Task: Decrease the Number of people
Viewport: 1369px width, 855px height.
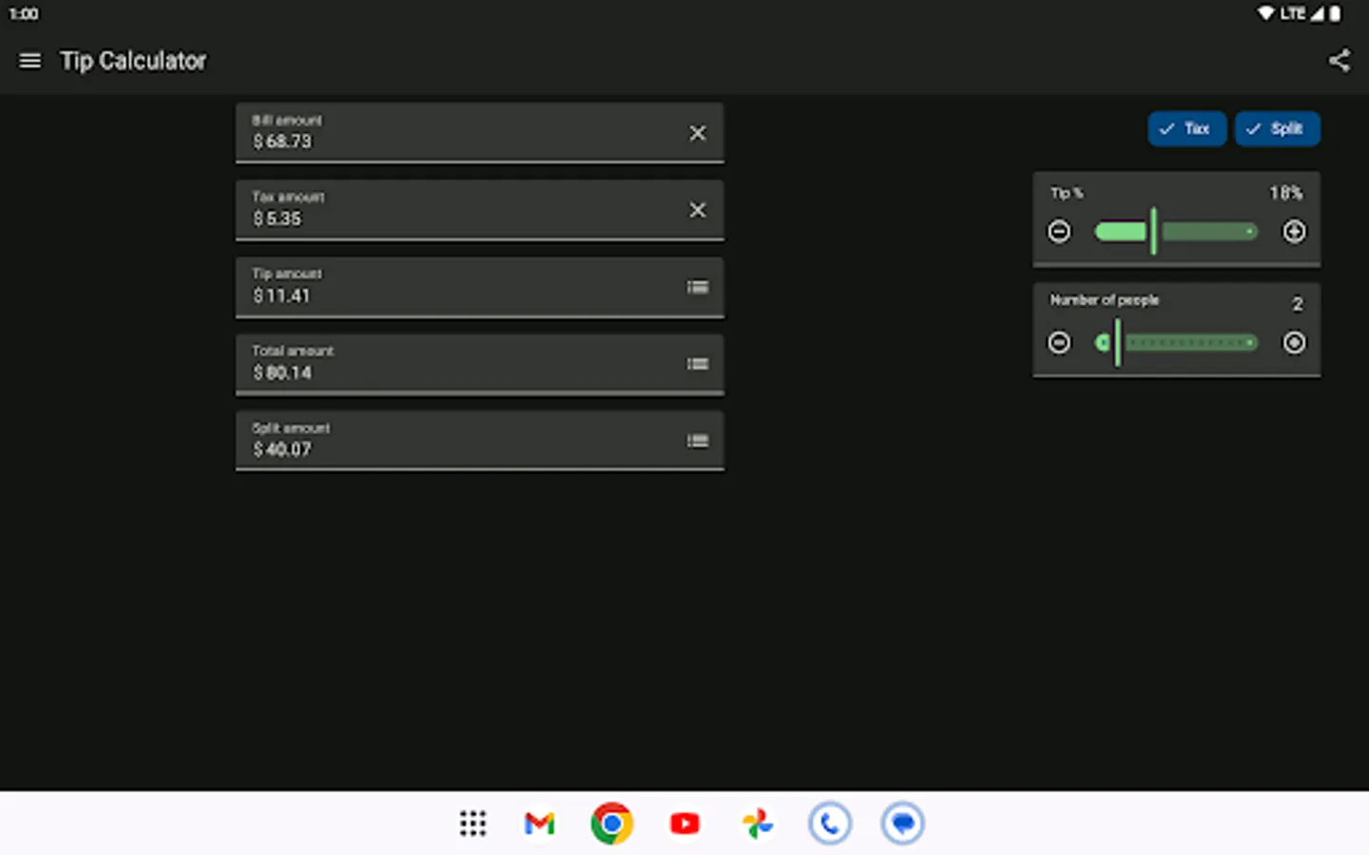Action: [x=1059, y=342]
